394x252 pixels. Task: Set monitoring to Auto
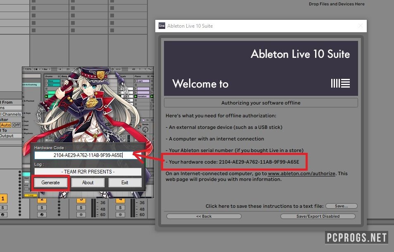pyautogui.click(x=5, y=125)
